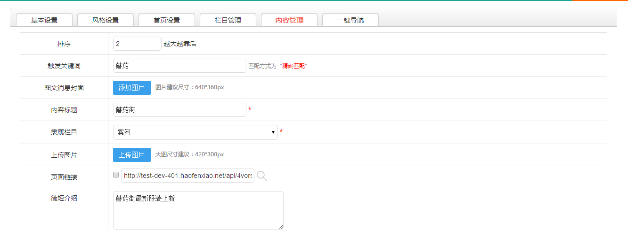
Task: Grab the text area resize handle
Action: pyautogui.click(x=281, y=227)
